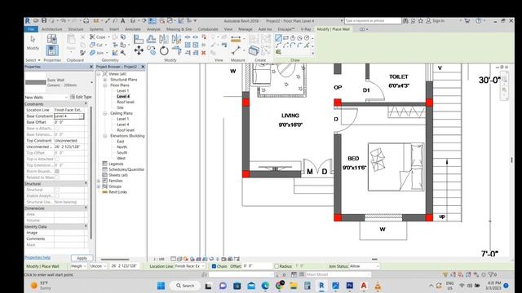
Task: Expand the Families tree node
Action: pos(99,181)
